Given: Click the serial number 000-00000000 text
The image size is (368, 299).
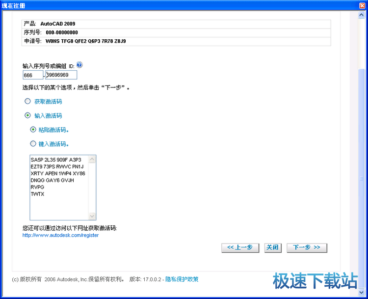Looking at the screenshot, I should coord(62,32).
